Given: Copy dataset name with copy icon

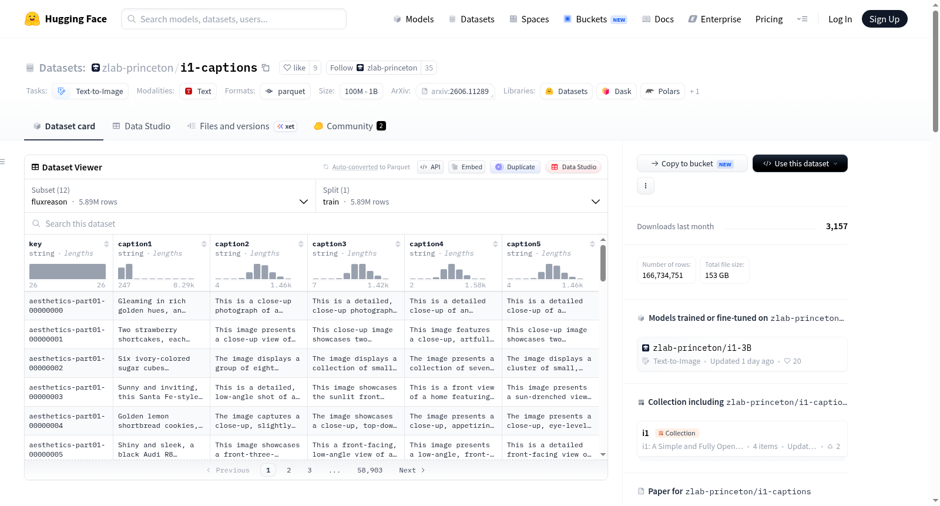Looking at the screenshot, I should 266,68.
